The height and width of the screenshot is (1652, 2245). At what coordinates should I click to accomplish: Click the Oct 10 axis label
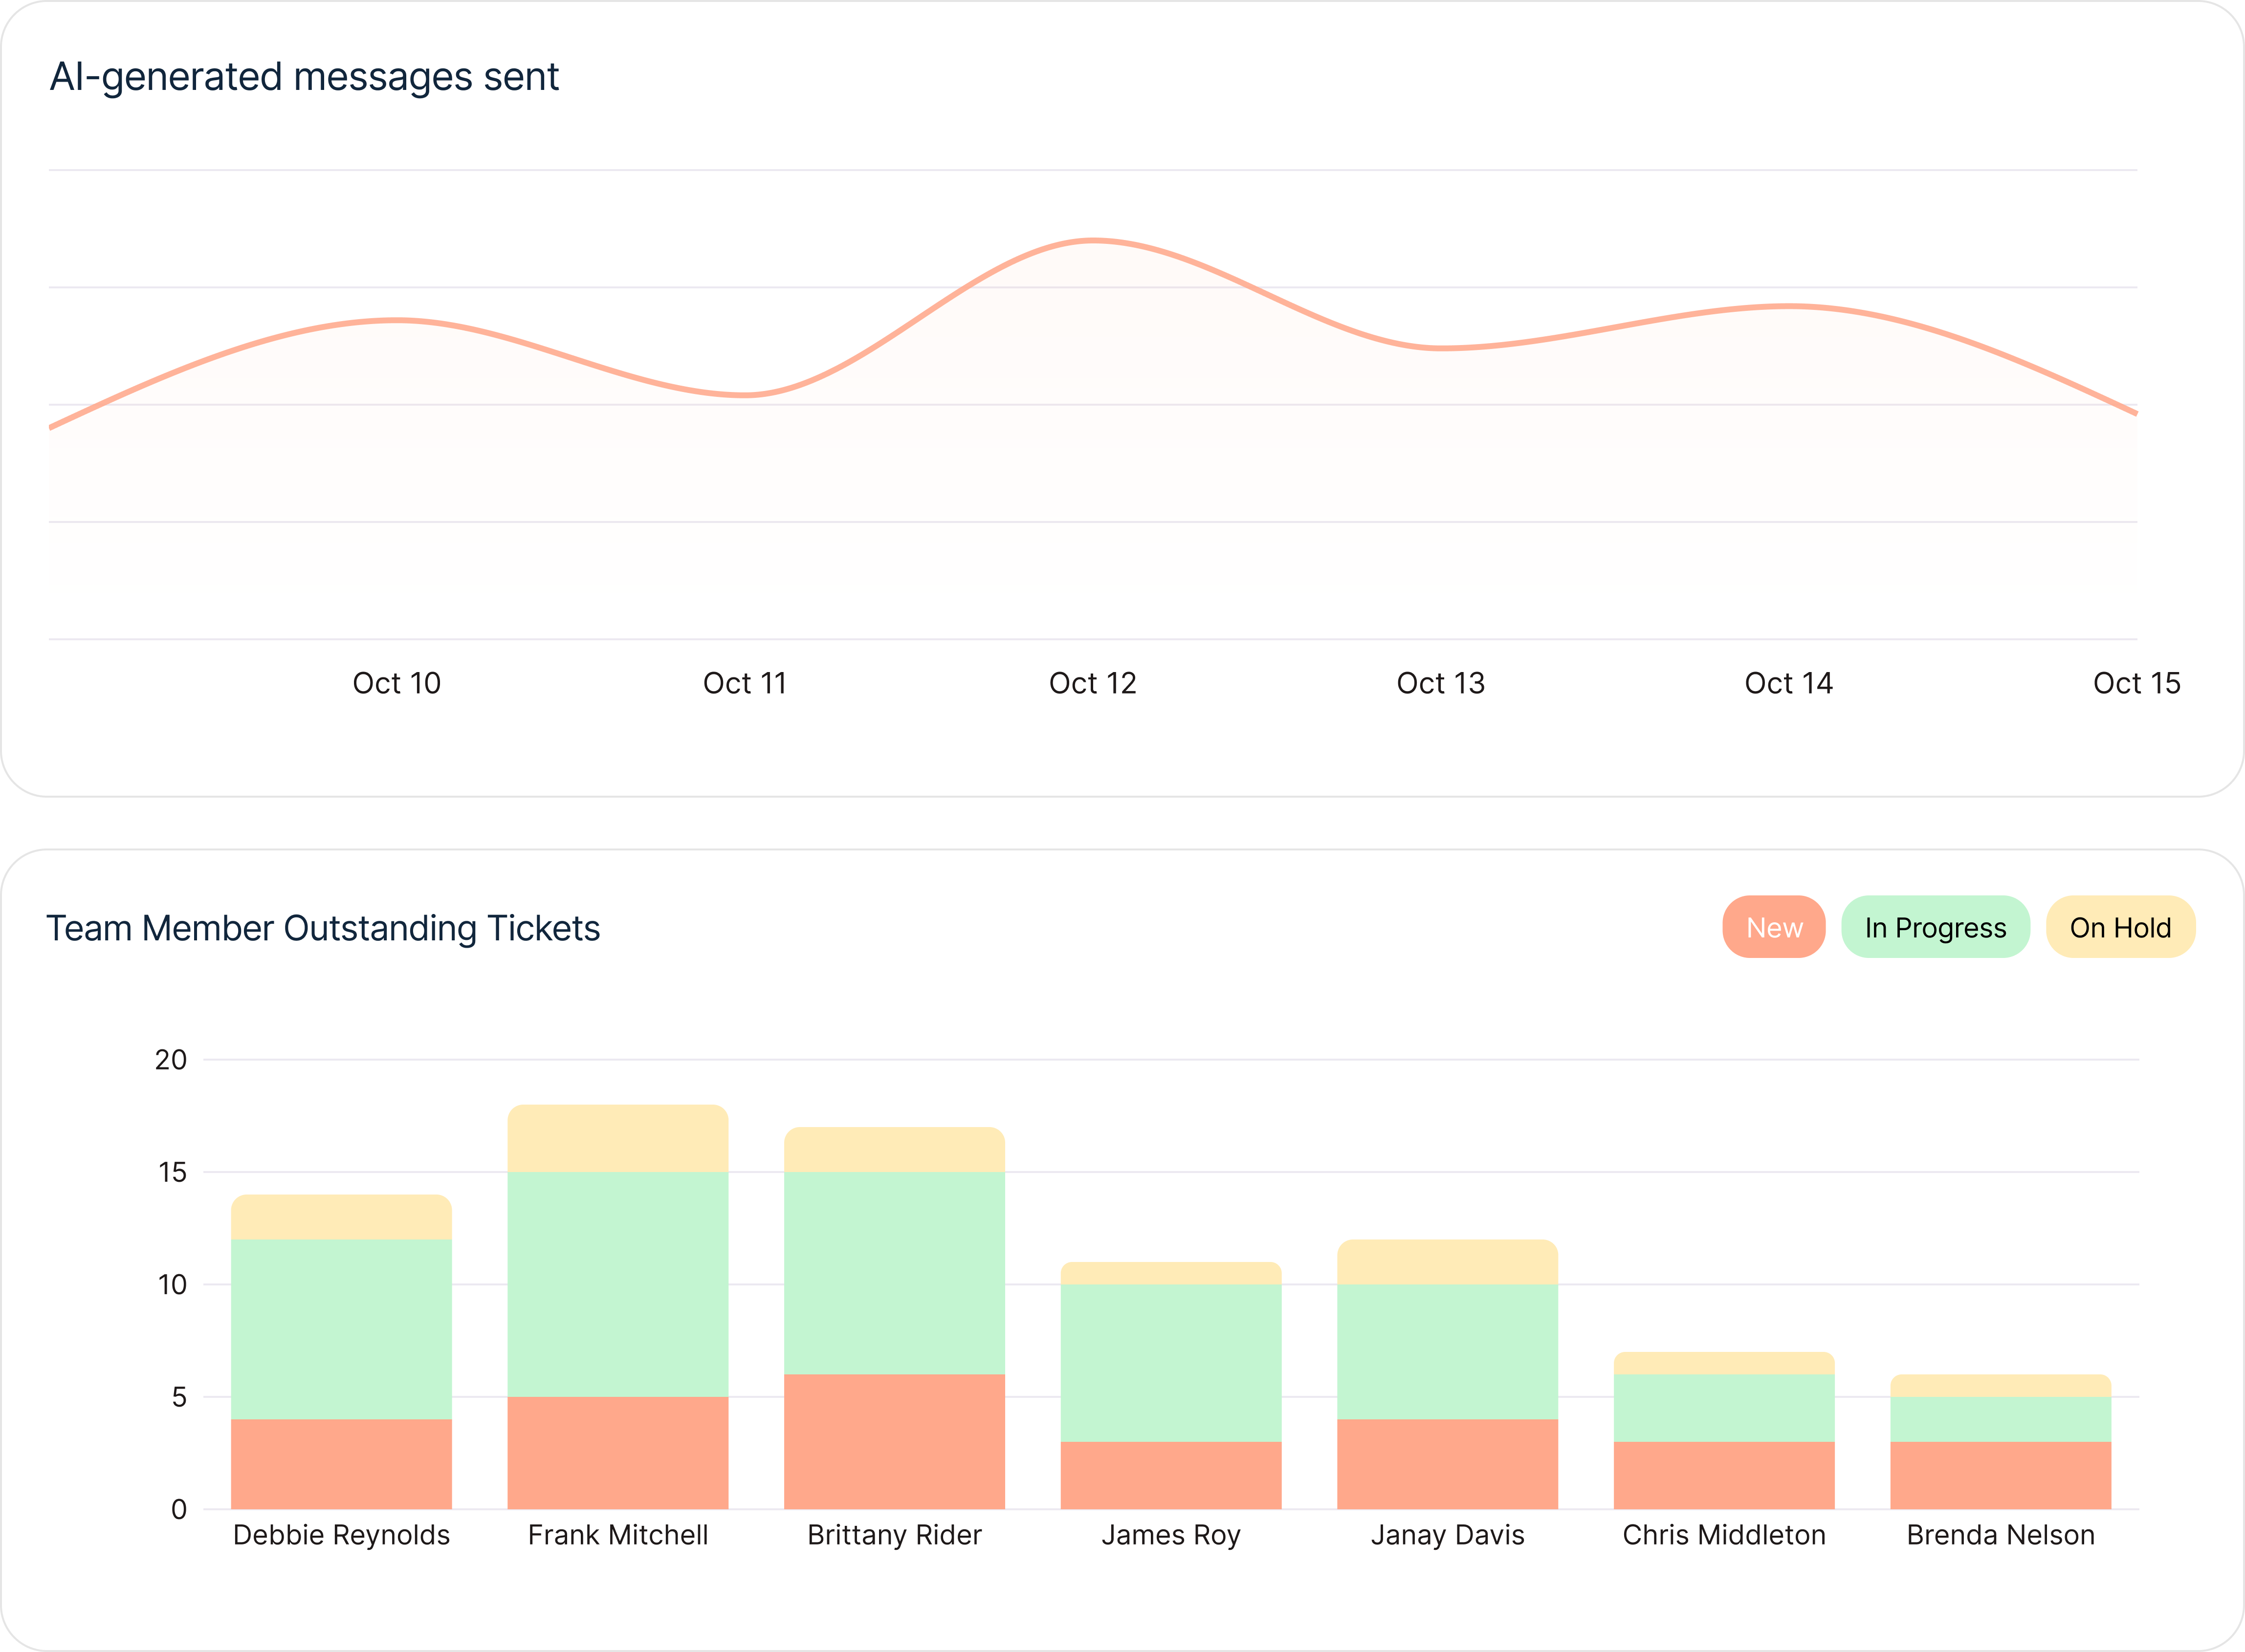pyautogui.click(x=396, y=683)
